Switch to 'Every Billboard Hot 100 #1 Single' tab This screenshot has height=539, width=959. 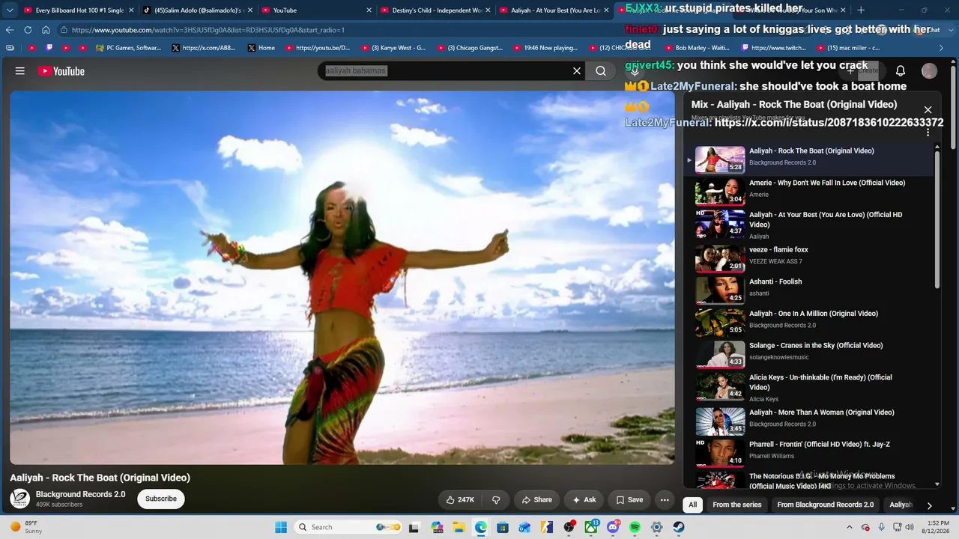[78, 10]
